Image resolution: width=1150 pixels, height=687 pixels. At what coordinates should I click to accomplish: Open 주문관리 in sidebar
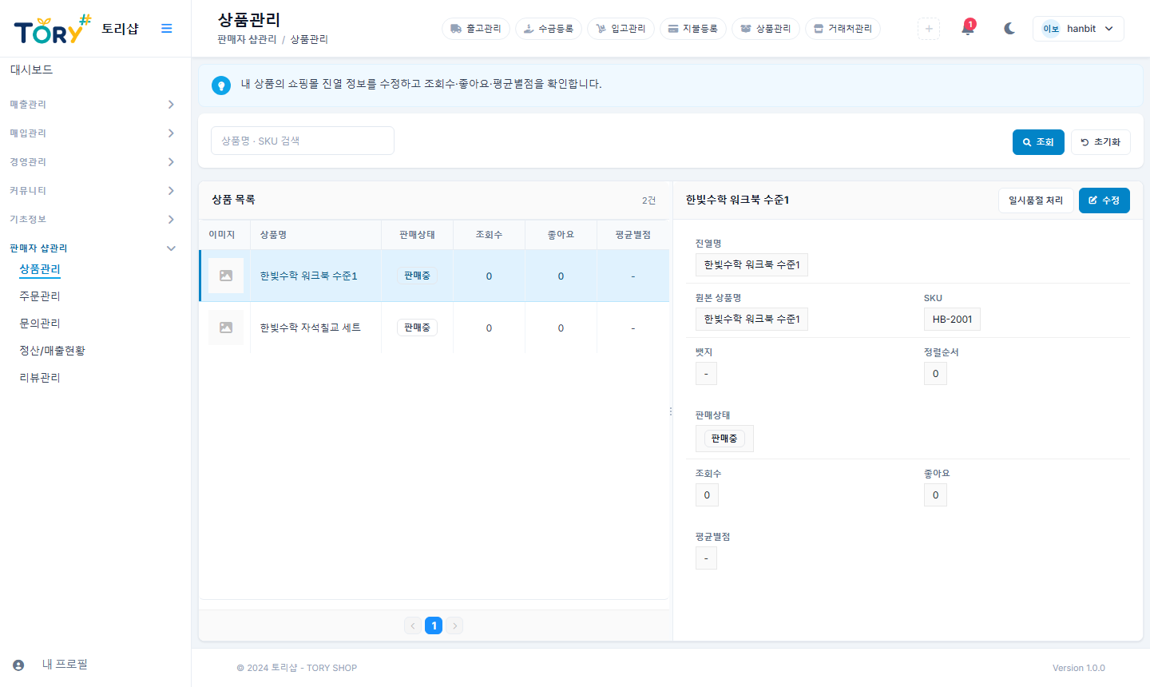(x=40, y=296)
